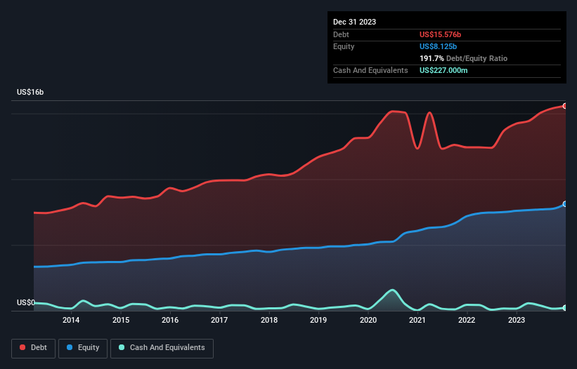Click the 2021 x-axis label
This screenshot has width=577, height=369.
click(417, 320)
